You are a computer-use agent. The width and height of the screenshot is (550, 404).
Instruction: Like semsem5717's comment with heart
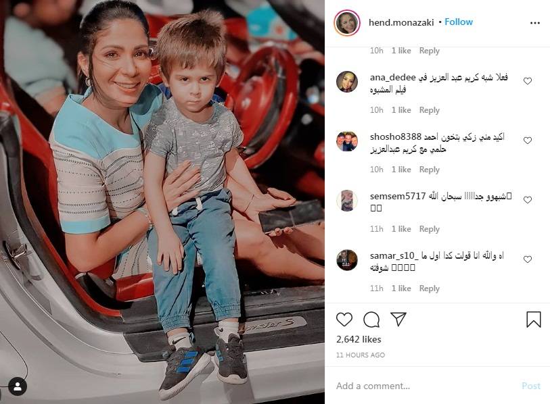(x=528, y=200)
